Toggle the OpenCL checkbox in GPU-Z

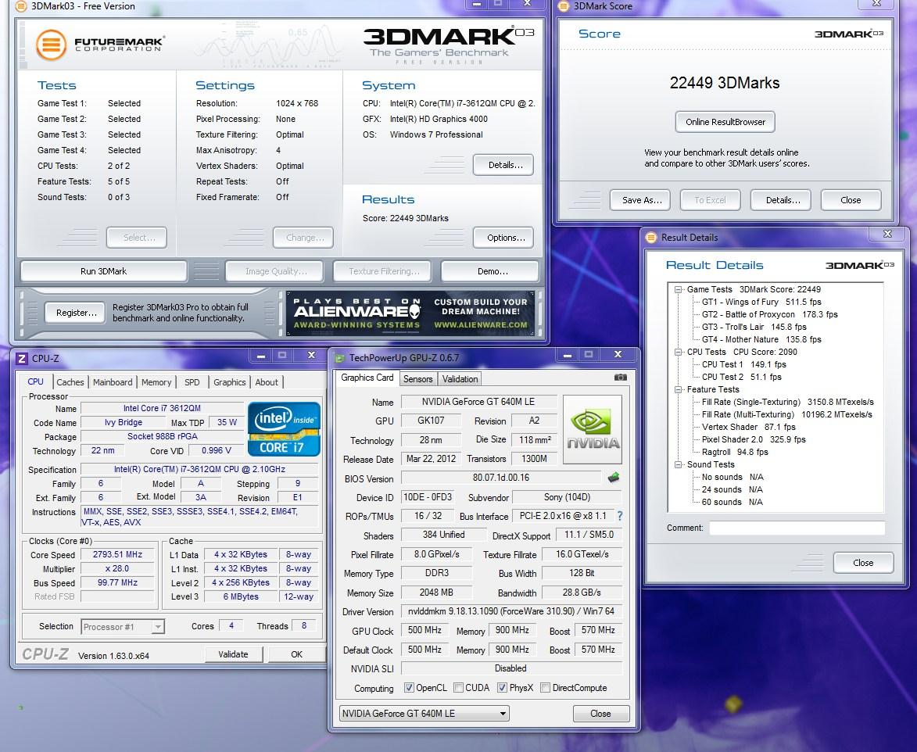(x=409, y=688)
